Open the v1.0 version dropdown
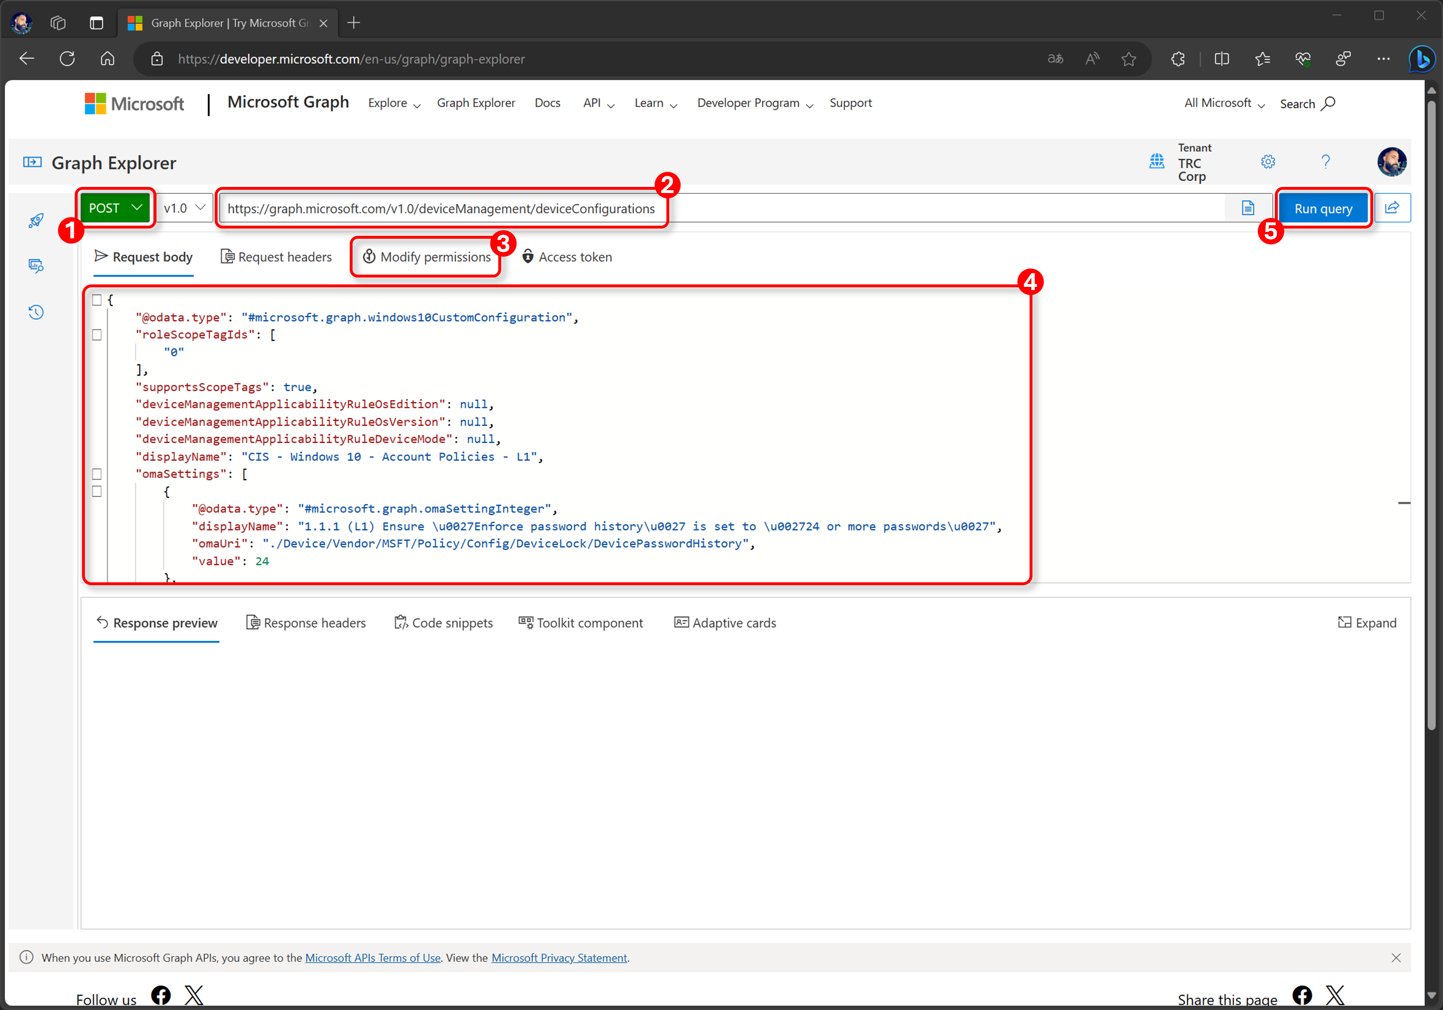 pos(185,208)
